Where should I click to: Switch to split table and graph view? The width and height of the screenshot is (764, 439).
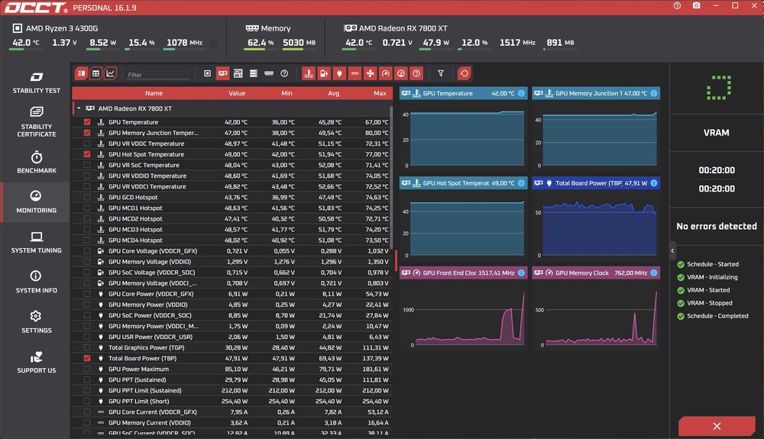(82, 73)
